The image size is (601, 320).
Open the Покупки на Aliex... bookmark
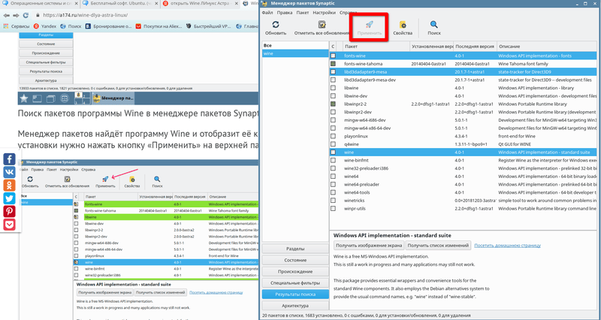tap(159, 26)
